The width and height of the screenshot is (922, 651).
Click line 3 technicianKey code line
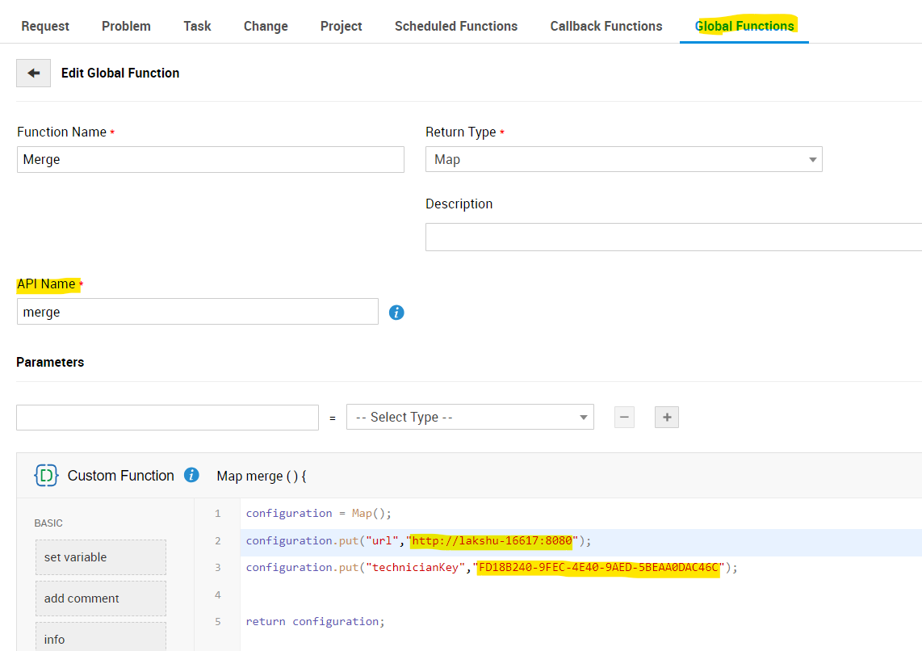pos(492,568)
